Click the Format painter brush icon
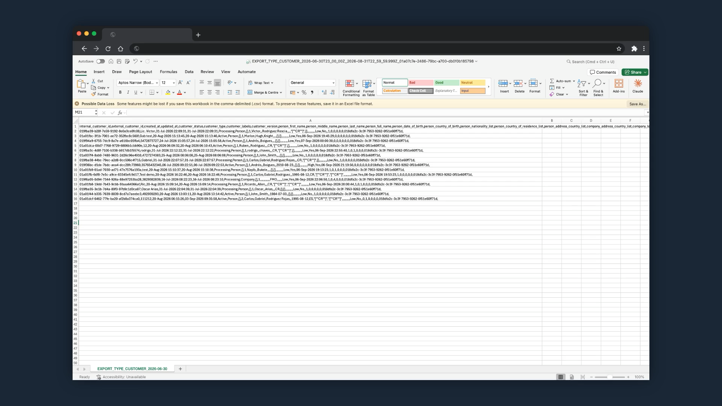The height and width of the screenshot is (406, 722). [x=94, y=94]
